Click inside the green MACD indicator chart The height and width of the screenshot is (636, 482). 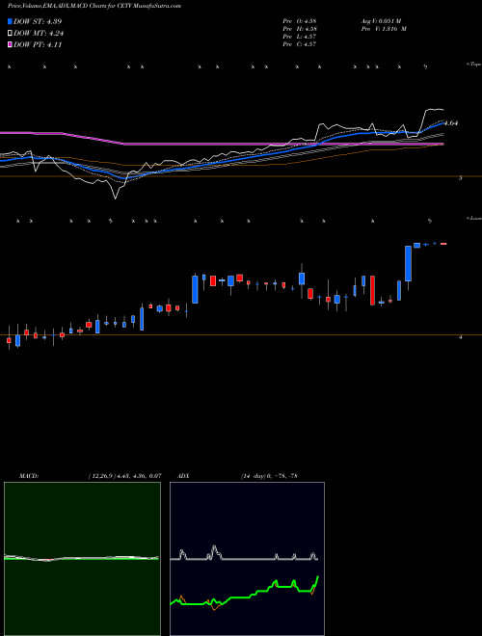tap(82, 559)
